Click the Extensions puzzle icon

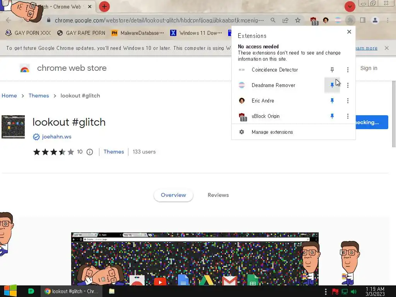350,20
